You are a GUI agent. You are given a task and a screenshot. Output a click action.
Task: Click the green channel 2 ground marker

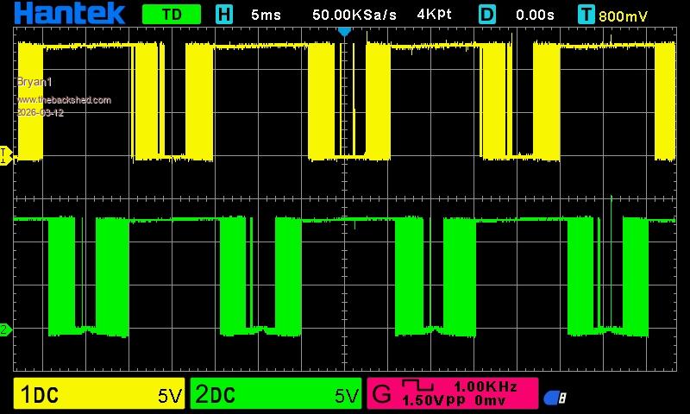tap(4, 329)
